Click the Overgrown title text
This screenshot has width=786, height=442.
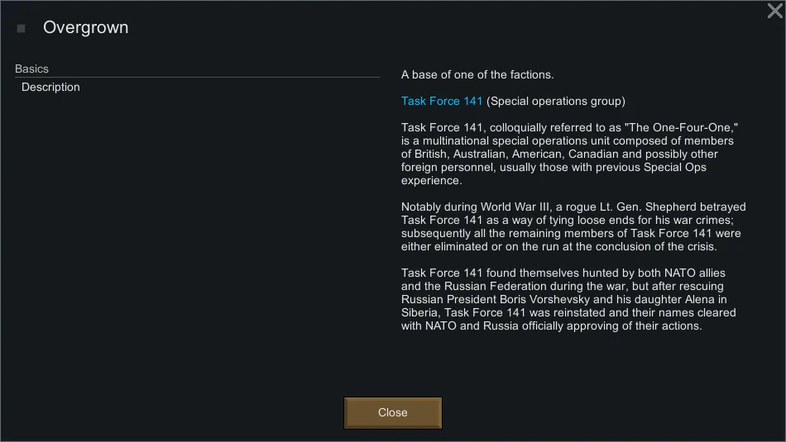coord(86,28)
